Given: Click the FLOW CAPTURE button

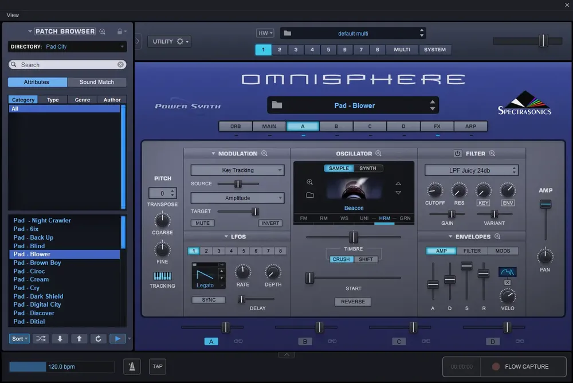Looking at the screenshot, I should coord(523,366).
